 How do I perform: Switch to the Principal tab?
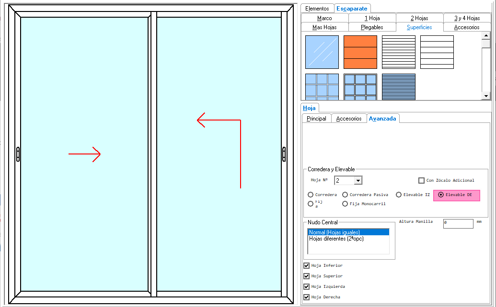316,118
